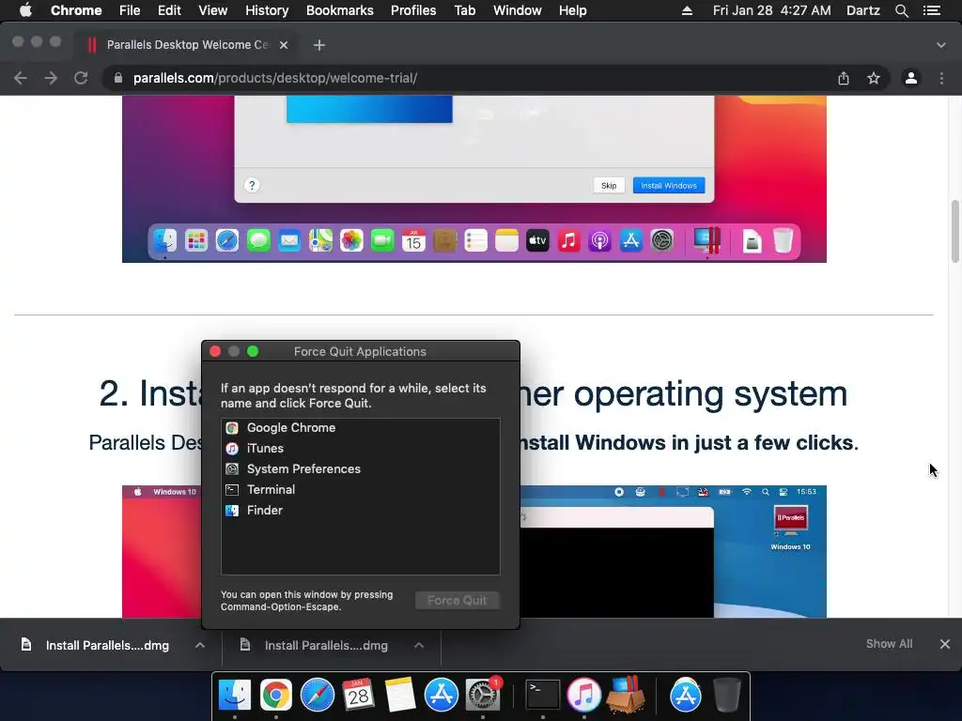Click Show All downloads
Image resolution: width=962 pixels, height=721 pixels.
point(889,644)
